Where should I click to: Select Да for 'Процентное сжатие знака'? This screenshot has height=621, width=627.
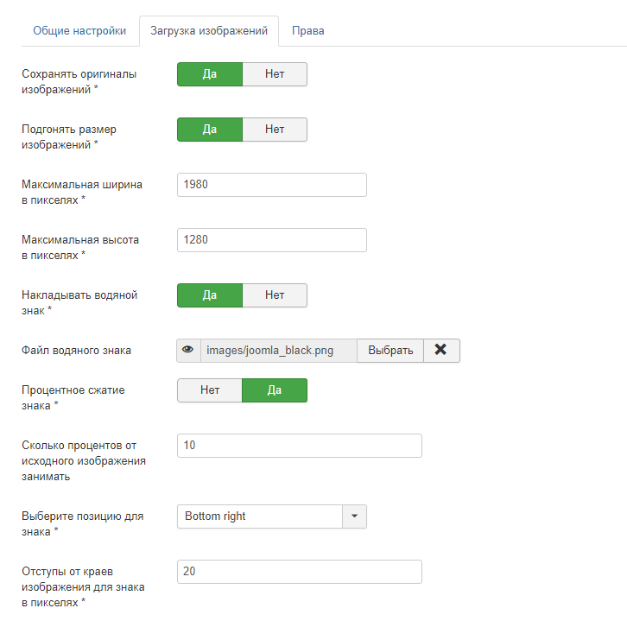point(275,390)
